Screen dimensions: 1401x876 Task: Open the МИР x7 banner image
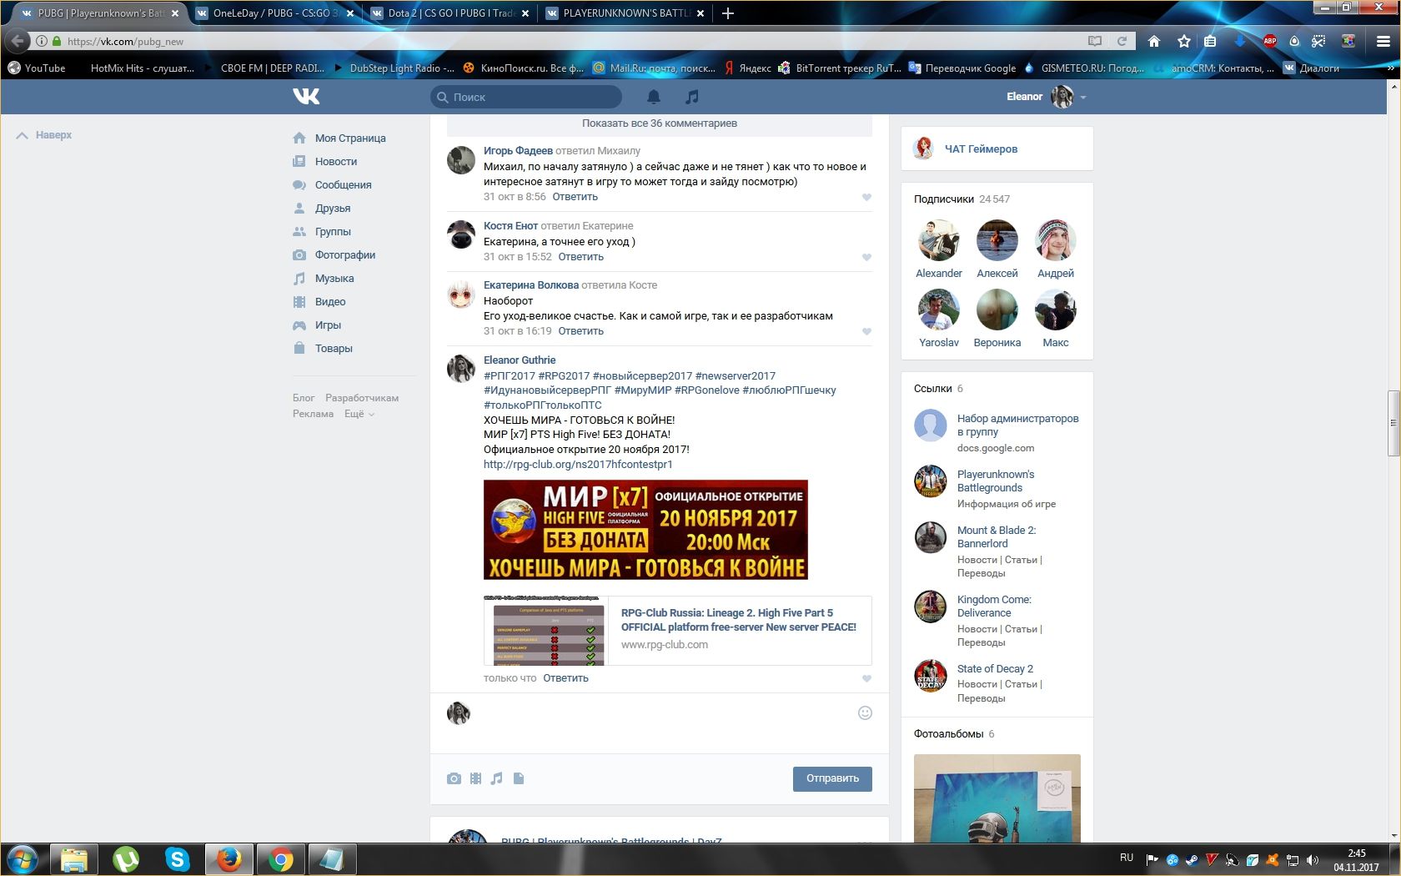coord(645,530)
